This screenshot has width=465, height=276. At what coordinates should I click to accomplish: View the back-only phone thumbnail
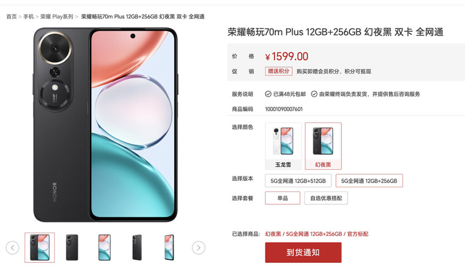(x=72, y=247)
